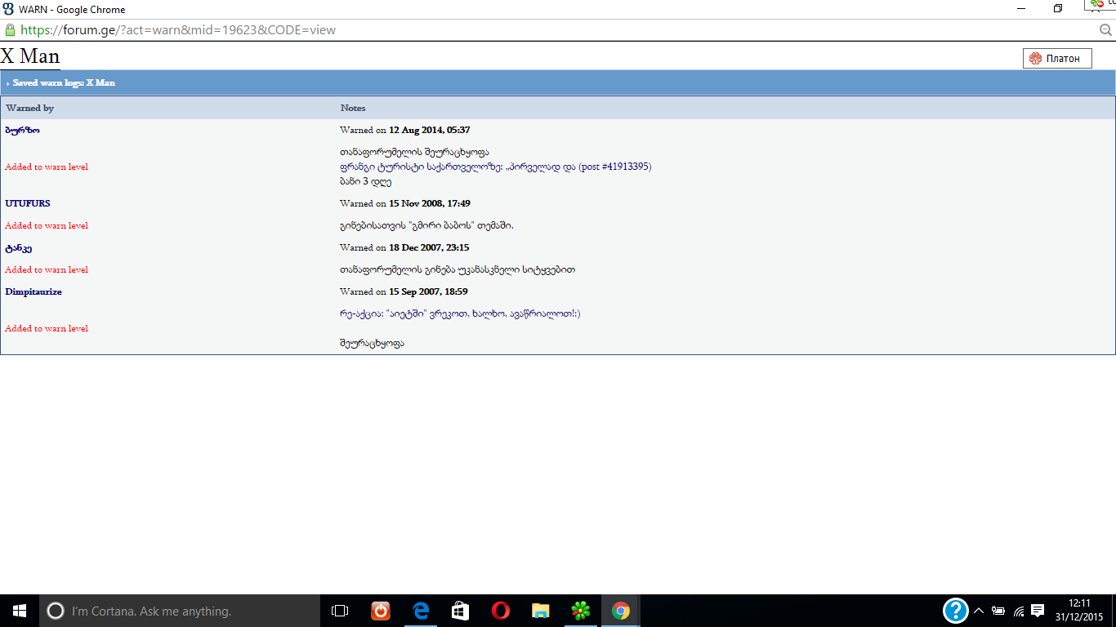Click 'Warned on 15 Sep 2007, 18:59'

404,291
